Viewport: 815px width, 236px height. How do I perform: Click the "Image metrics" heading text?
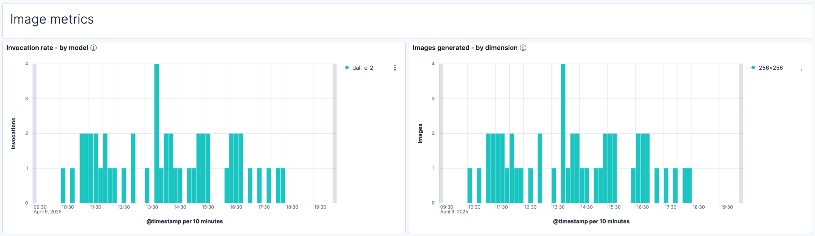pyautogui.click(x=52, y=19)
